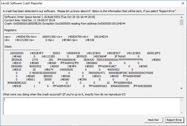Click stack value 7FFA08941AE7

(x=107, y=66)
